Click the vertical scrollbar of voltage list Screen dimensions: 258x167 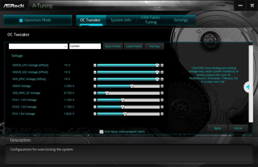click(251, 84)
